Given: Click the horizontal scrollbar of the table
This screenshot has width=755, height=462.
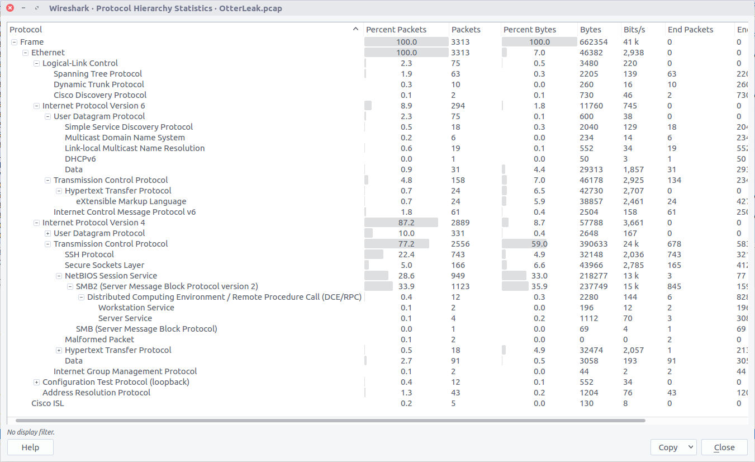Looking at the screenshot, I should point(330,420).
